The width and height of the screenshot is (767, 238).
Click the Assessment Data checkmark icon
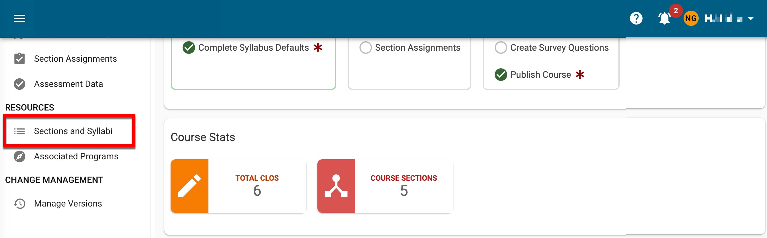[20, 84]
